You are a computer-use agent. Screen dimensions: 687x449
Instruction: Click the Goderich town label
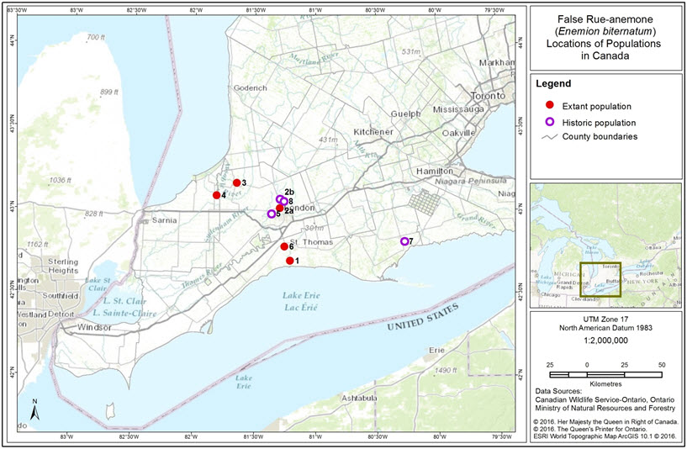(x=251, y=88)
